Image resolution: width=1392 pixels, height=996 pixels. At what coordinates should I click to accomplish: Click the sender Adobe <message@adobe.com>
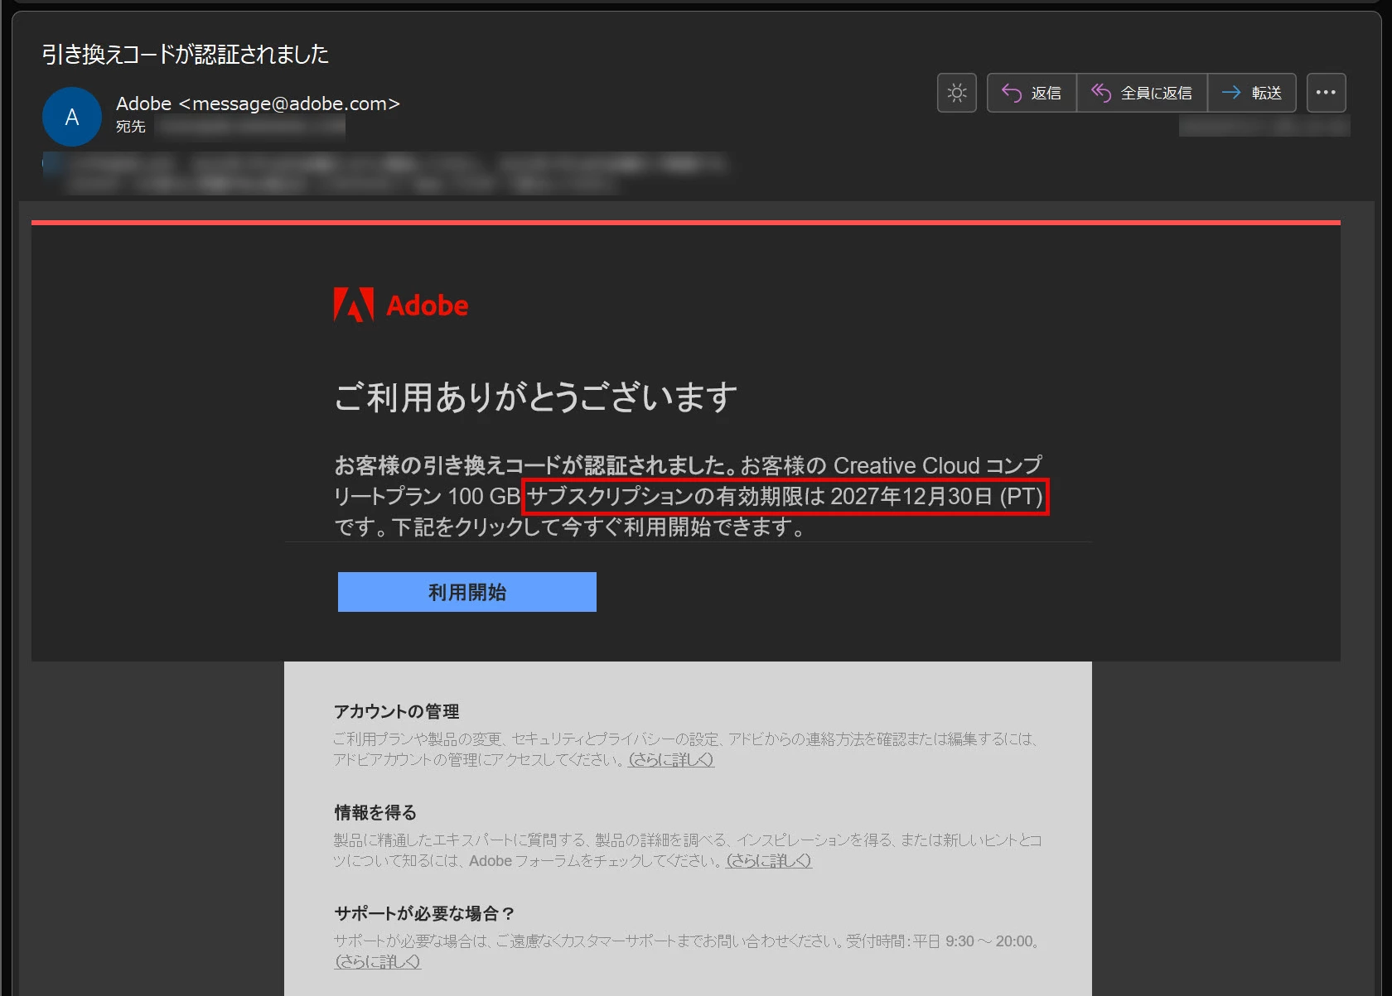click(x=258, y=103)
